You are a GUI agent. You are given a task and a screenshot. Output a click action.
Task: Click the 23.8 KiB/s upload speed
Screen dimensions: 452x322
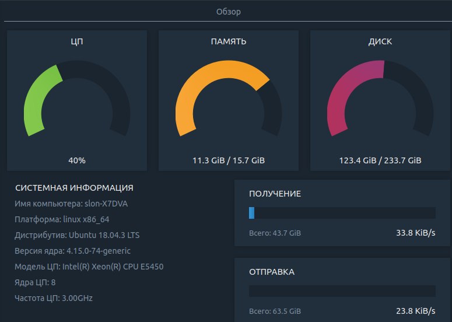pos(416,311)
